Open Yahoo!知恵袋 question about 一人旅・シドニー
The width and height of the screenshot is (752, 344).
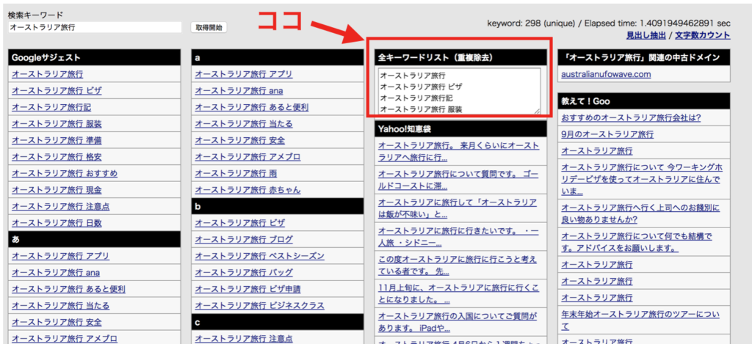tap(458, 237)
